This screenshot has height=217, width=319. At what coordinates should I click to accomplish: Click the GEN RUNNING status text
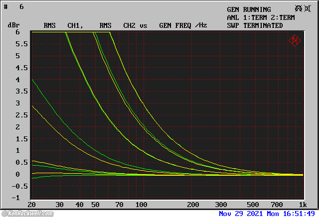point(249,9)
